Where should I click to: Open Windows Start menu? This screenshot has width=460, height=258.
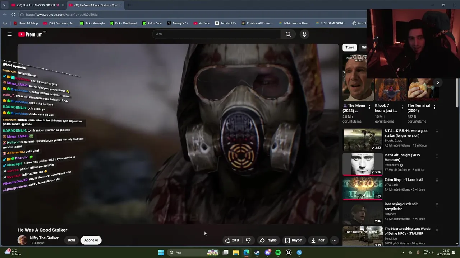[161, 253]
